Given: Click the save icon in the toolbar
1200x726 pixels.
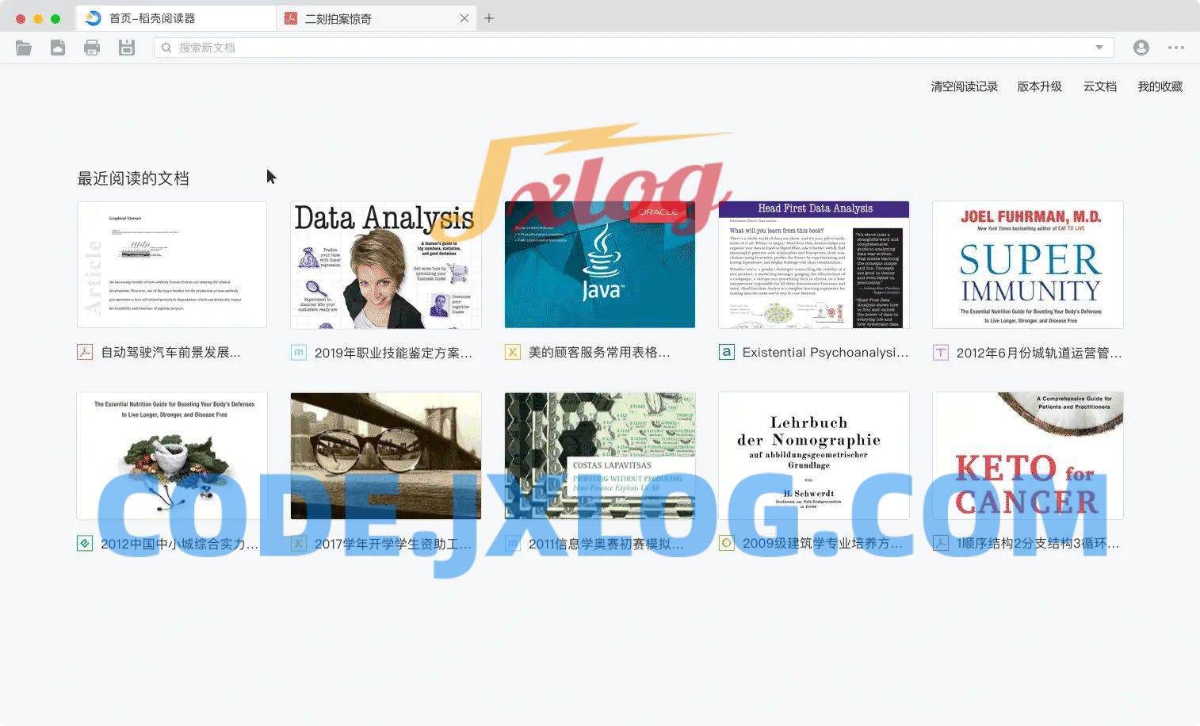Looking at the screenshot, I should click(x=126, y=47).
